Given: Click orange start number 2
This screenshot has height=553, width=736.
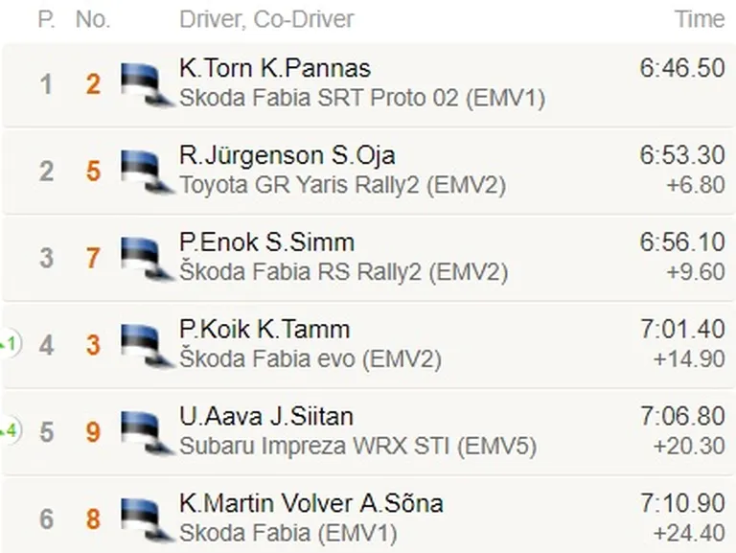Looking at the screenshot, I should coord(93,84).
